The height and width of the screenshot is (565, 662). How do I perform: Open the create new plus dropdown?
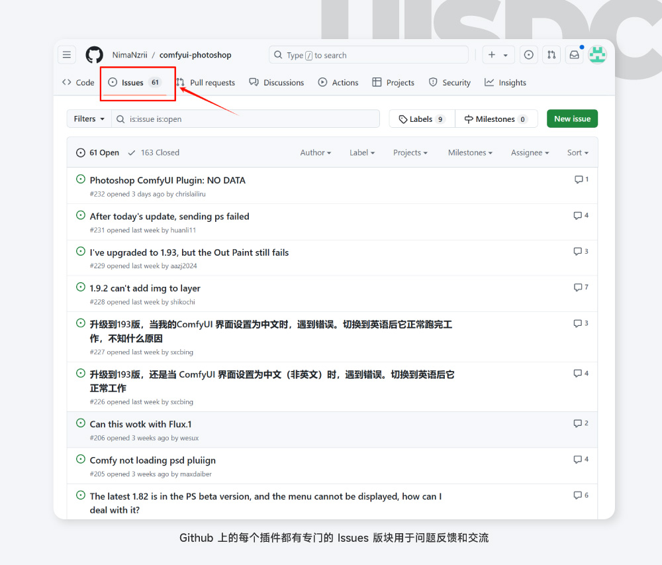click(x=498, y=55)
